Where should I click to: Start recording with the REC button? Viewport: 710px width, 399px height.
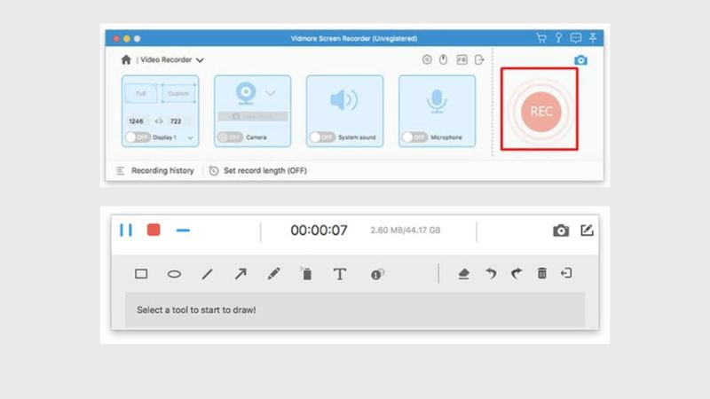click(540, 112)
